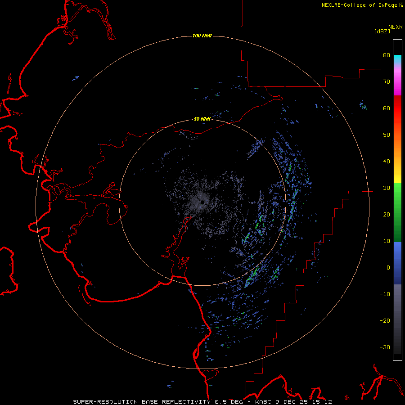Click the 60 value on the dBZ scale
Image resolution: width=405 pixels, height=405 pixels.
387,108
